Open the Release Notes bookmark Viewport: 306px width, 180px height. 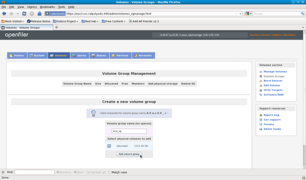coord(39,21)
